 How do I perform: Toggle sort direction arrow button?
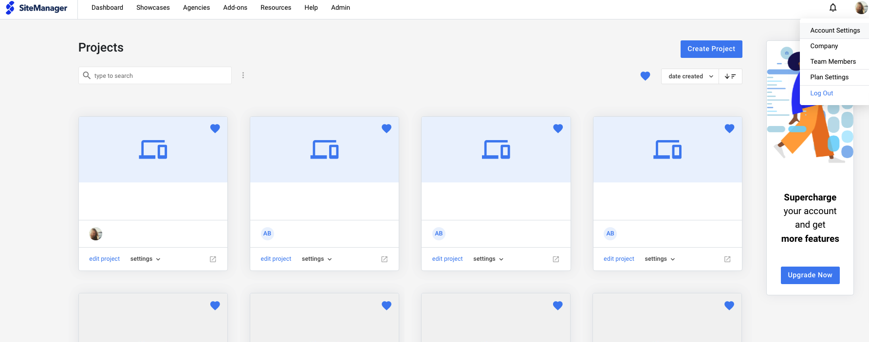[x=730, y=76]
